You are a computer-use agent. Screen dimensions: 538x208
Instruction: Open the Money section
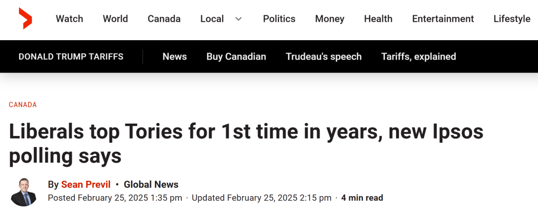click(x=330, y=19)
